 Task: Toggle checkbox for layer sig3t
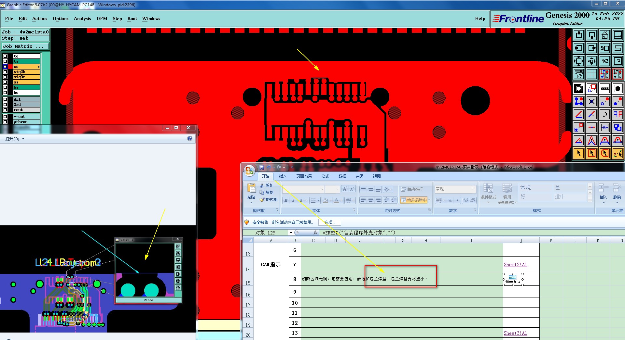(x=5, y=77)
